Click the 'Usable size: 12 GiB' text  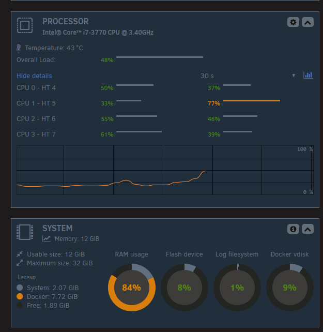coord(56,254)
